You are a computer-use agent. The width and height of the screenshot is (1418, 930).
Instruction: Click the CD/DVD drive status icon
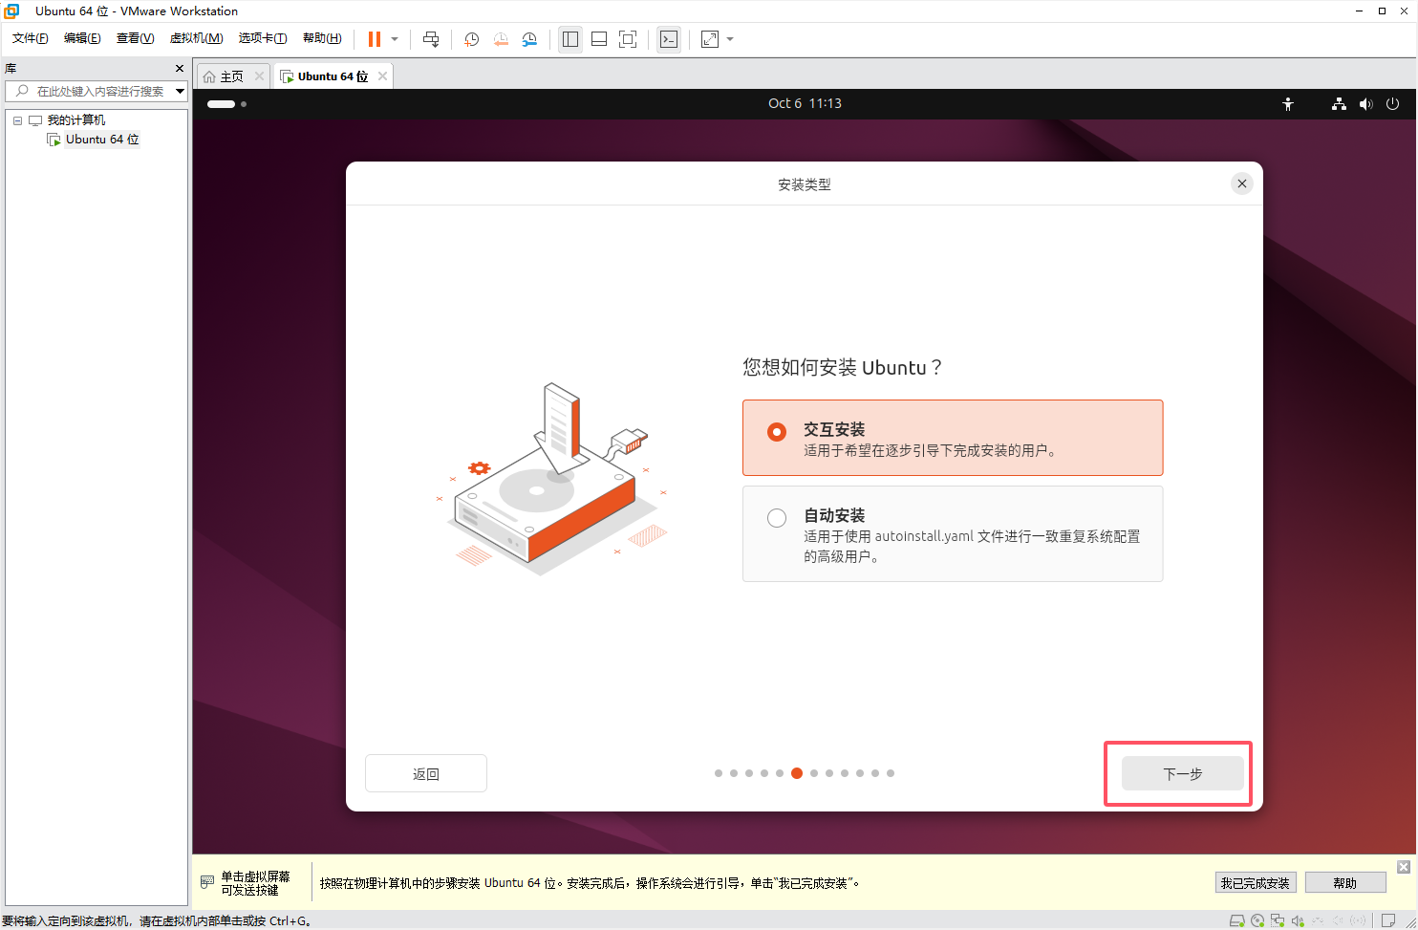click(x=1257, y=920)
